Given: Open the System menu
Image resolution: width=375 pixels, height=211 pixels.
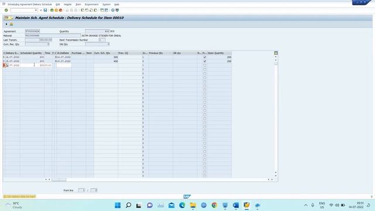Looking at the screenshot, I should [x=107, y=4].
